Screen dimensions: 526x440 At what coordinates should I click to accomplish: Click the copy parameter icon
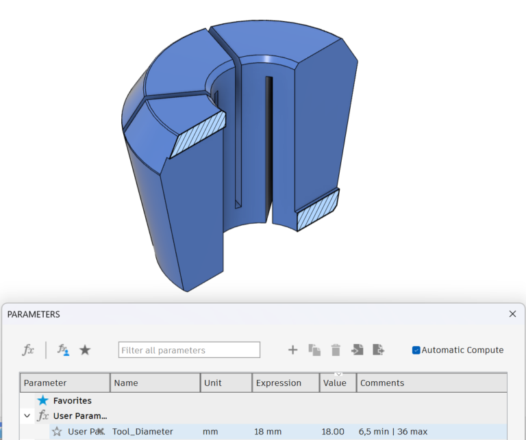coord(314,350)
